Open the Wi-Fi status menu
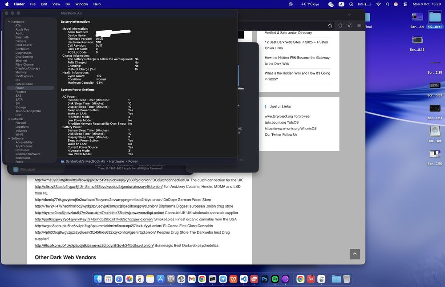The height and width of the screenshot is (287, 445). click(378, 4)
